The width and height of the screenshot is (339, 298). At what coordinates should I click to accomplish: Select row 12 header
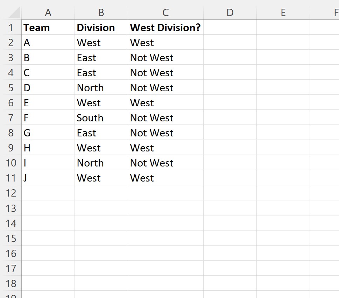coord(11,193)
